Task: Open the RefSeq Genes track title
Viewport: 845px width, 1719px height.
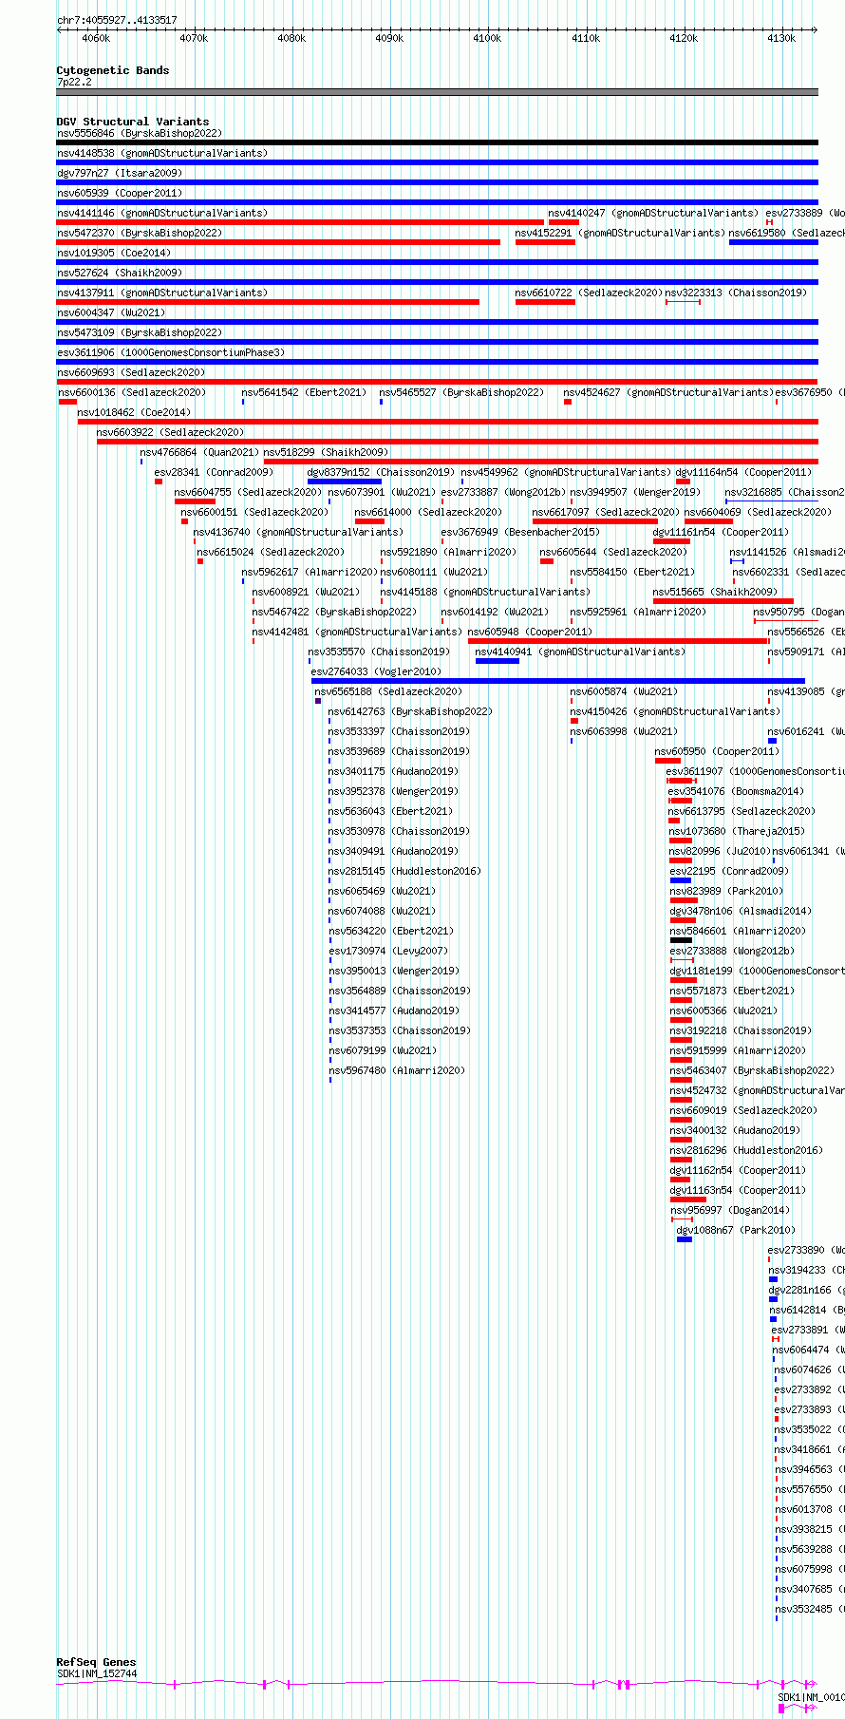Action: pos(97,1662)
